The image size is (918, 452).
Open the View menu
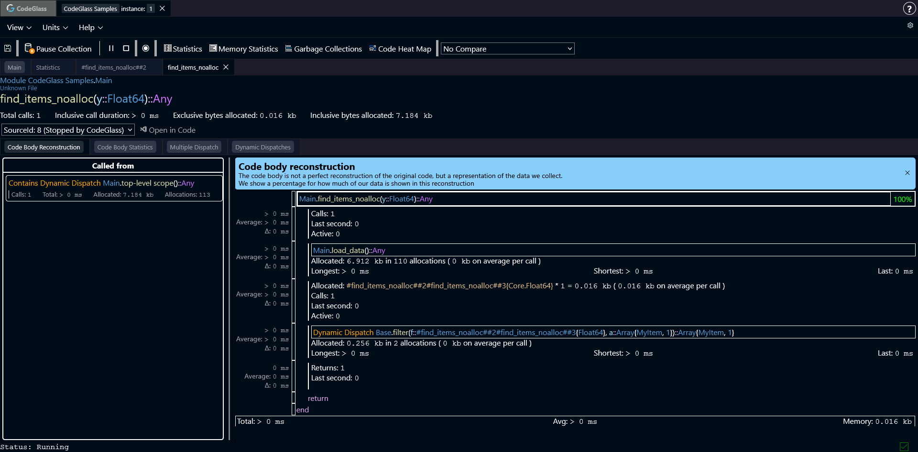tap(19, 27)
